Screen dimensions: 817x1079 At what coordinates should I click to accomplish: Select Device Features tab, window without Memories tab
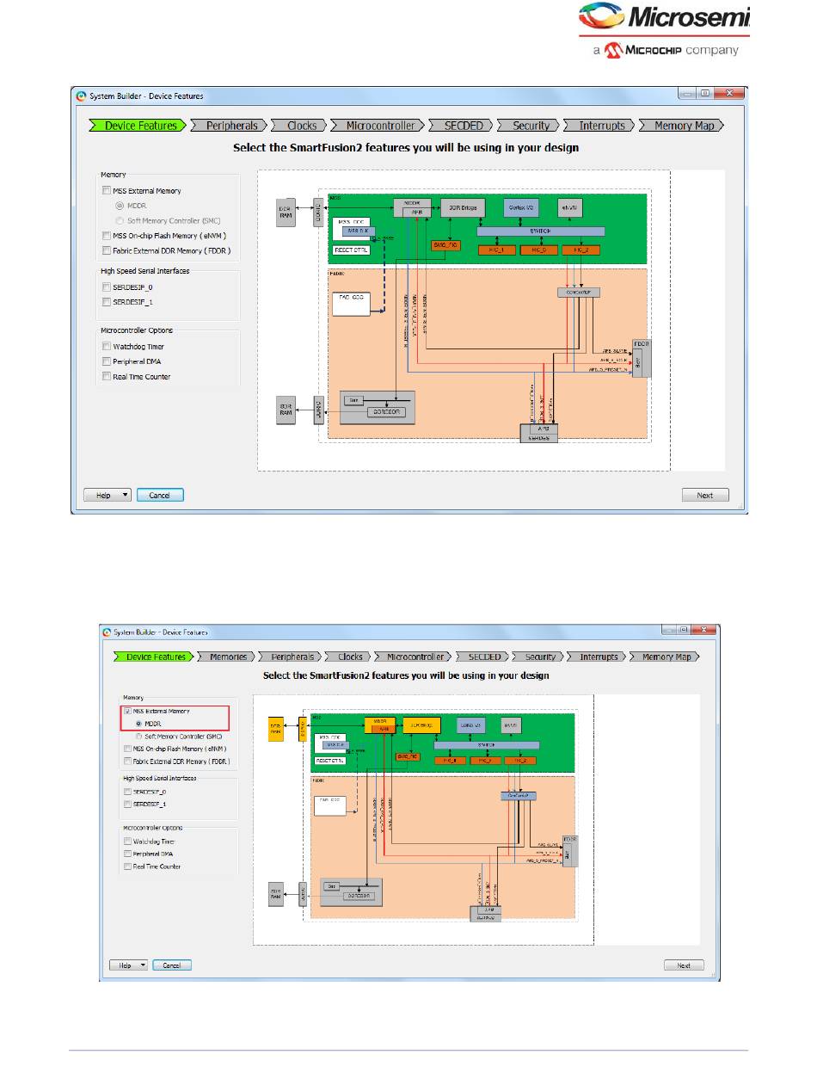(139, 126)
